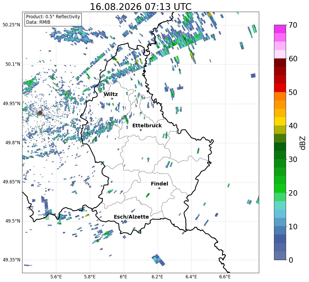The width and height of the screenshot is (309, 282).
Task: Click the Ettelbruck city label
Action: pos(147,125)
